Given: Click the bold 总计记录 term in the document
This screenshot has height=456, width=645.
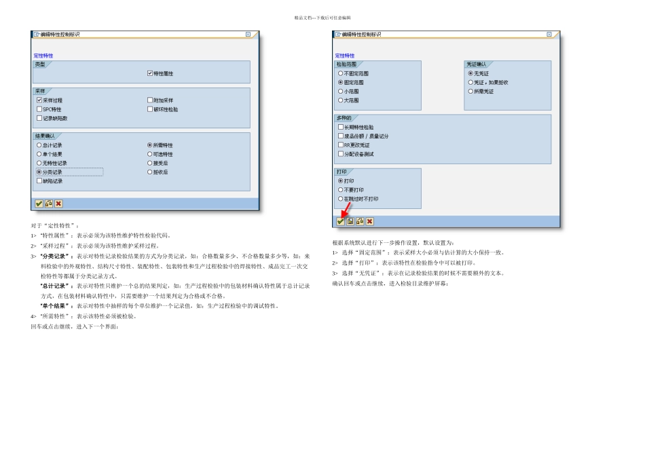Looking at the screenshot, I should [x=54, y=286].
